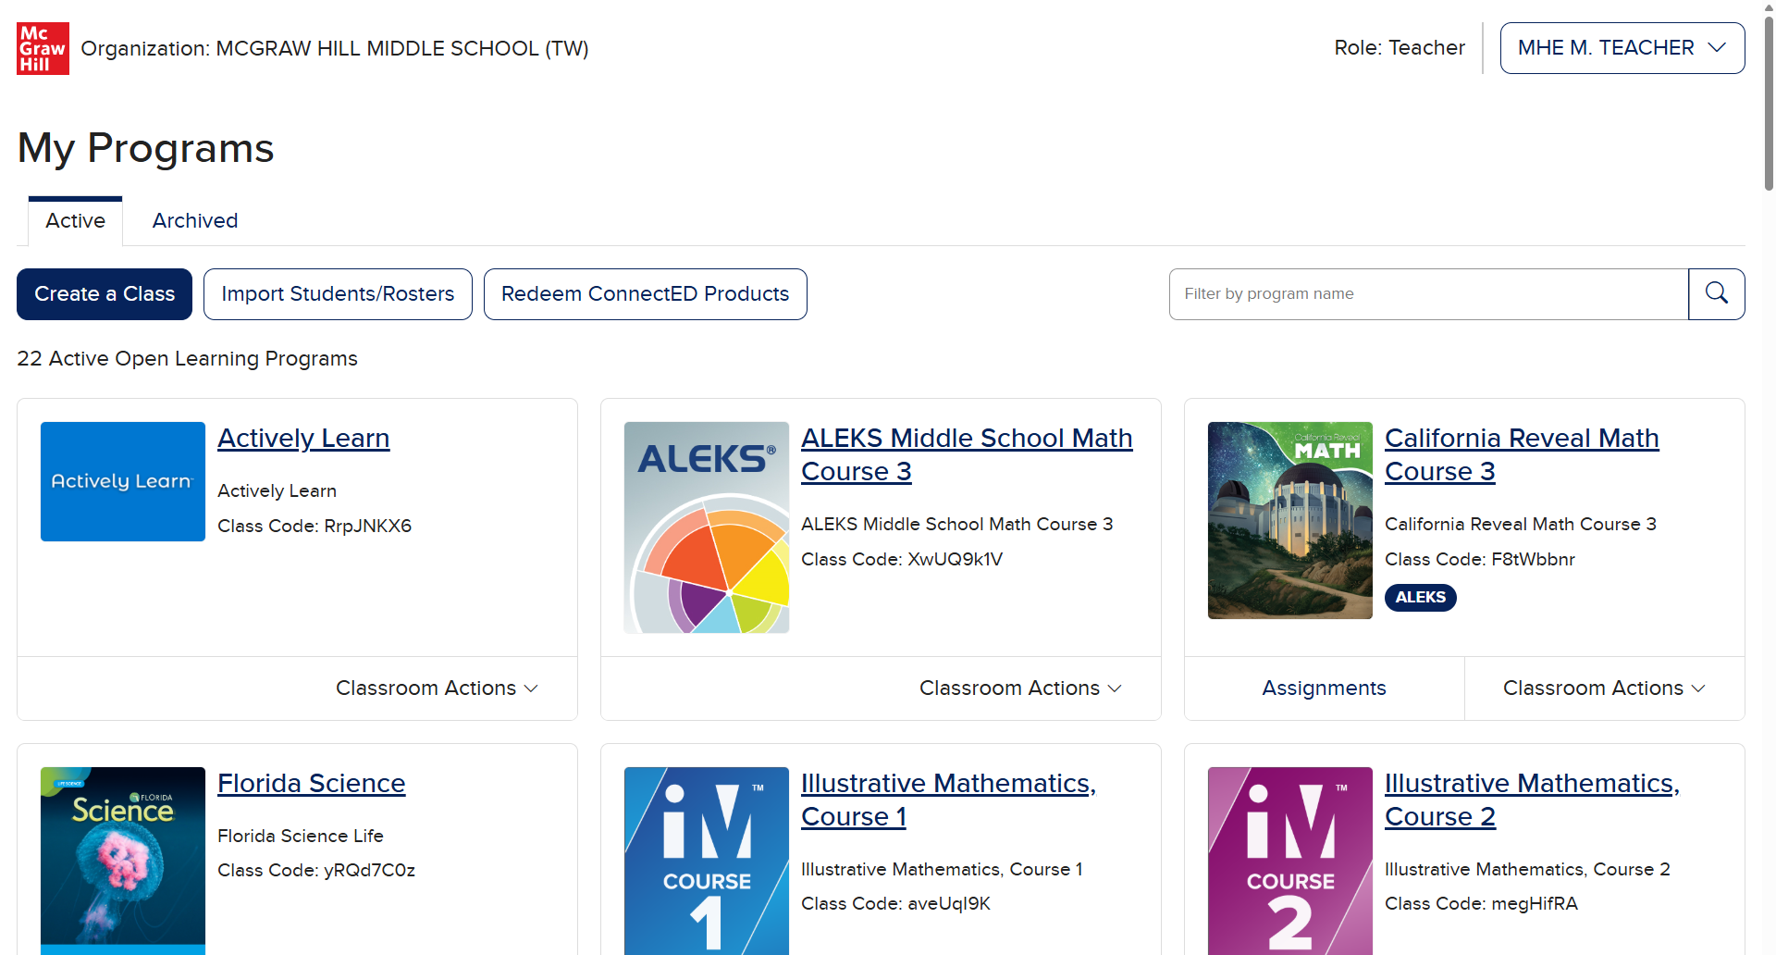Open California Reveal Math cover image
Screen dimensions: 1776x955
[x=1289, y=520]
